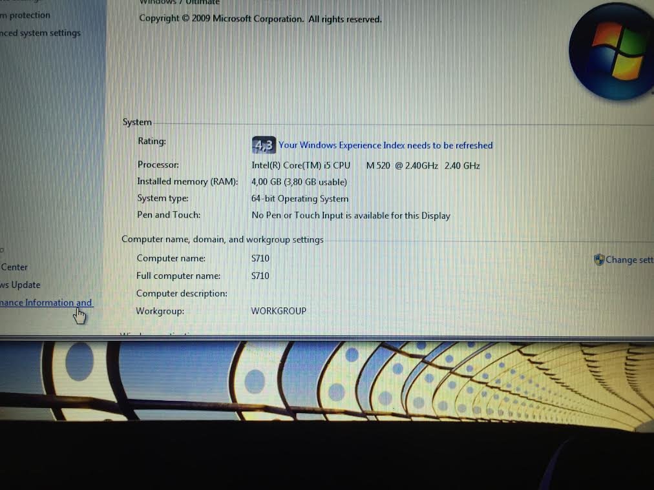Click the Windows Experience Index rating badge 4,3
The height and width of the screenshot is (490, 654).
pos(264,145)
